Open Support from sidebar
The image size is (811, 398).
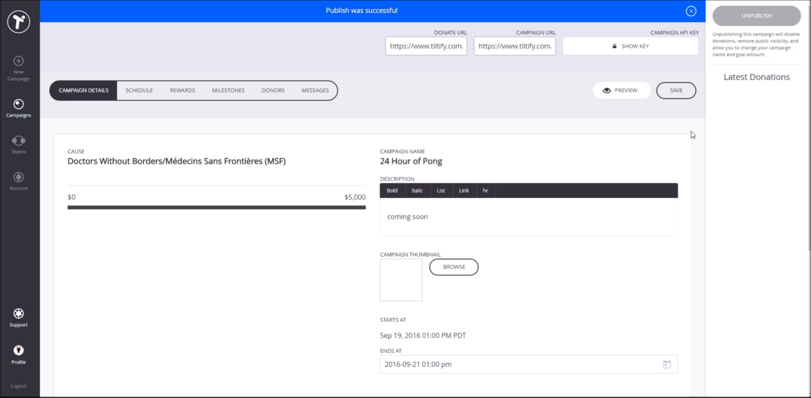click(19, 318)
